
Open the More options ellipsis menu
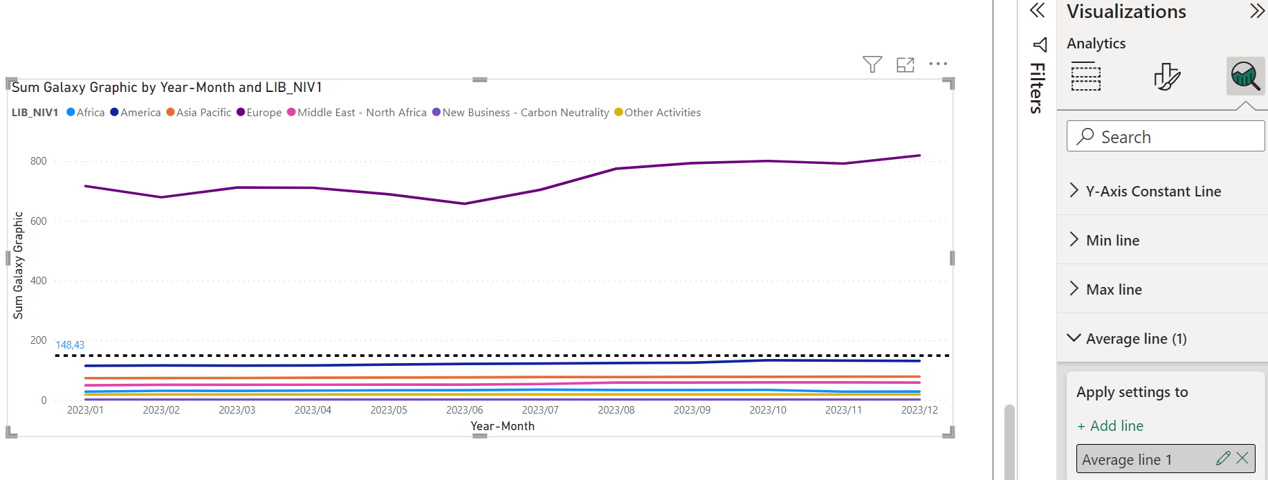(x=938, y=64)
